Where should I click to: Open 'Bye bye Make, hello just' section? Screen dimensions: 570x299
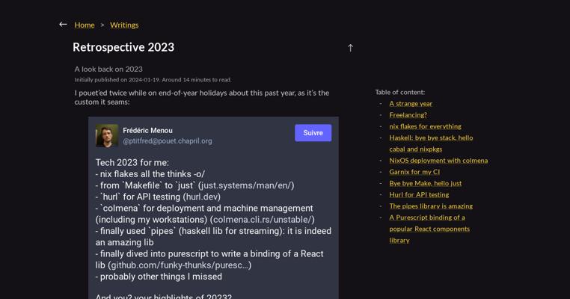[425, 183]
